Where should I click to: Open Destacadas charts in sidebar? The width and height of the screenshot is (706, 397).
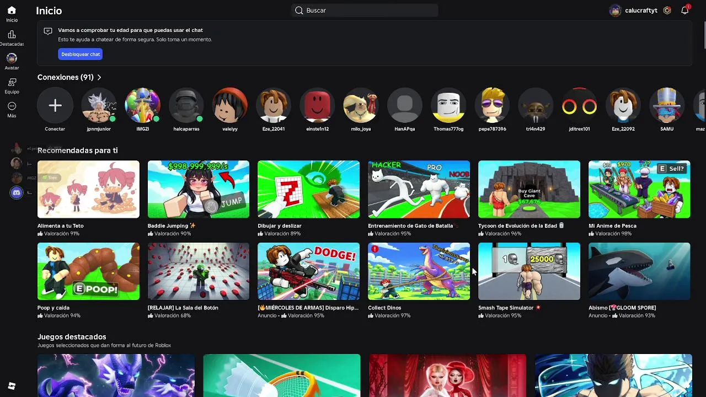(12, 38)
